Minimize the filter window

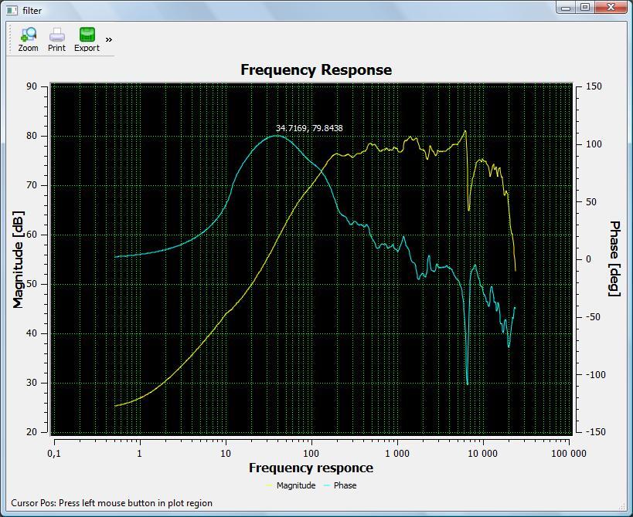pos(567,8)
